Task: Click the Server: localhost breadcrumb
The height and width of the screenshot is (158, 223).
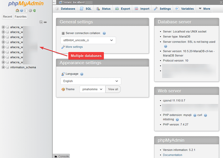Action: 74,2
